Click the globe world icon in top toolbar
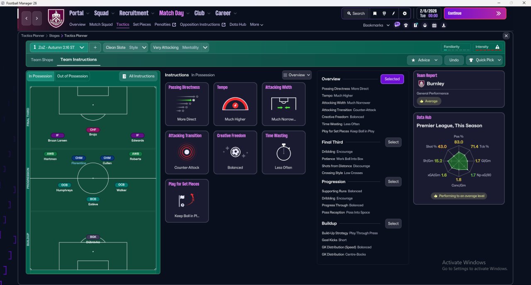 (385, 13)
